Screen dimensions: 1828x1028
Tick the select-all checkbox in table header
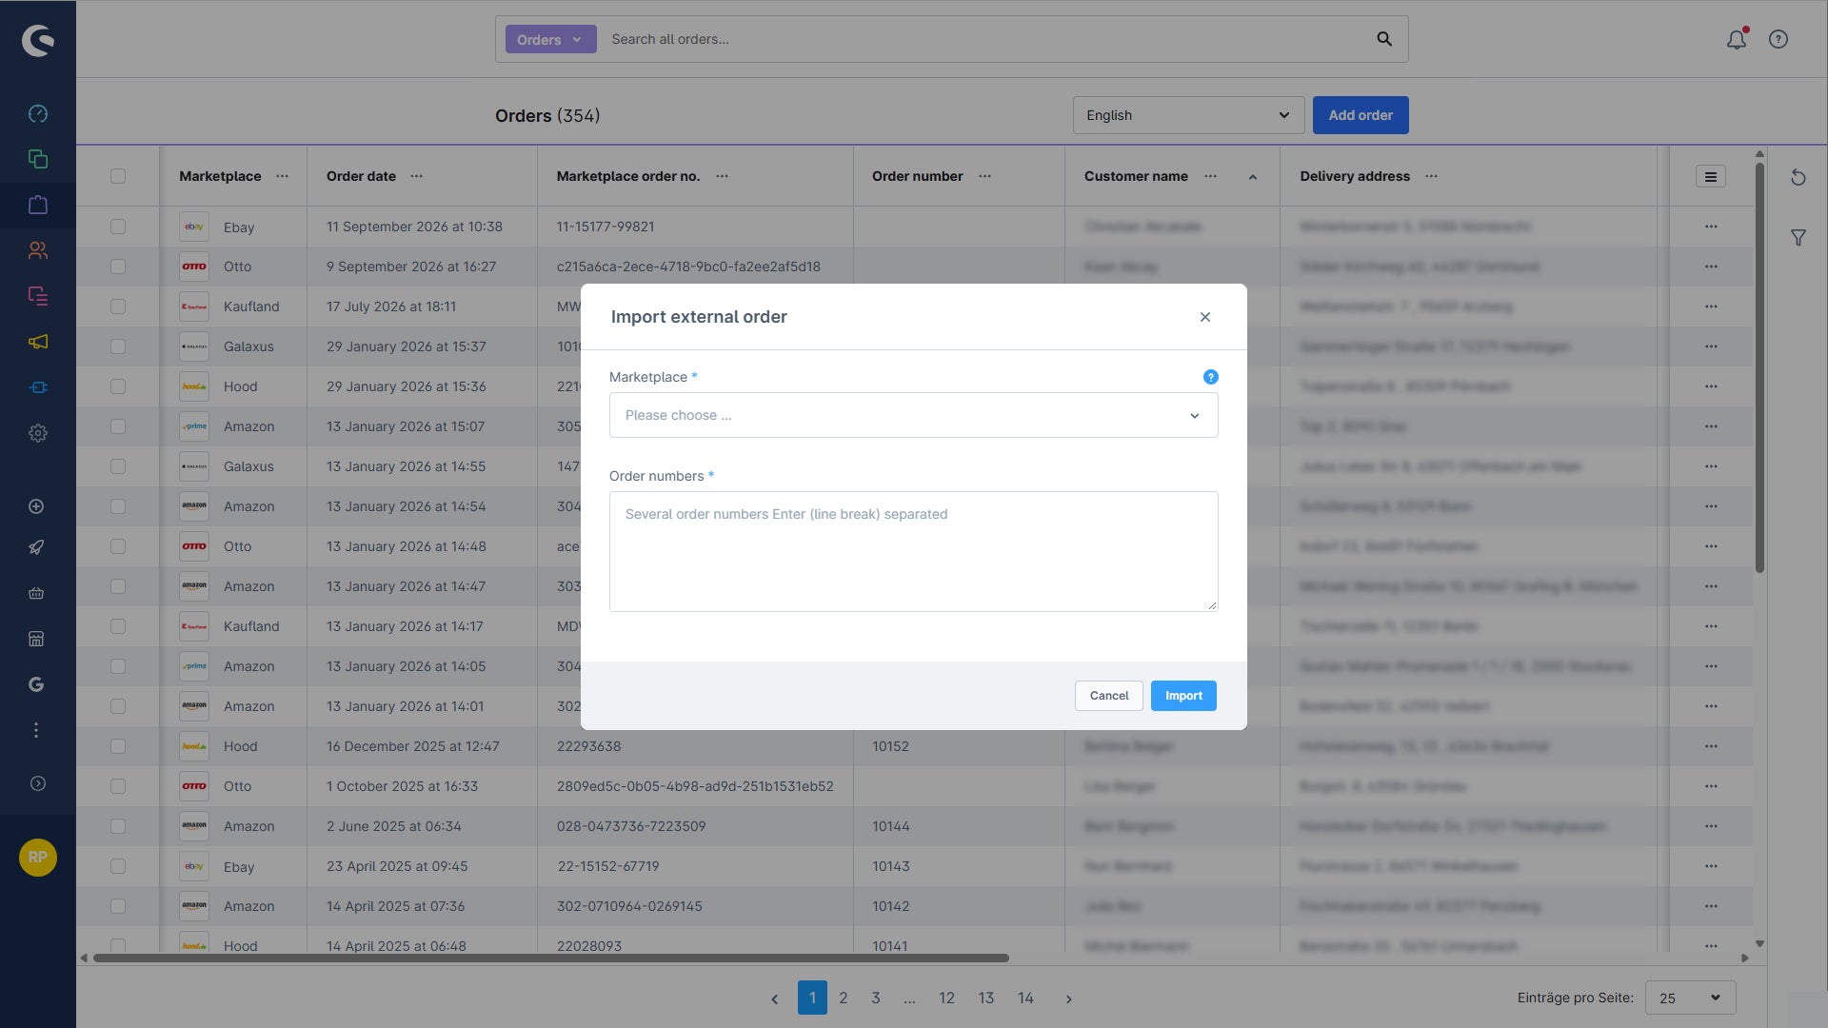118,176
